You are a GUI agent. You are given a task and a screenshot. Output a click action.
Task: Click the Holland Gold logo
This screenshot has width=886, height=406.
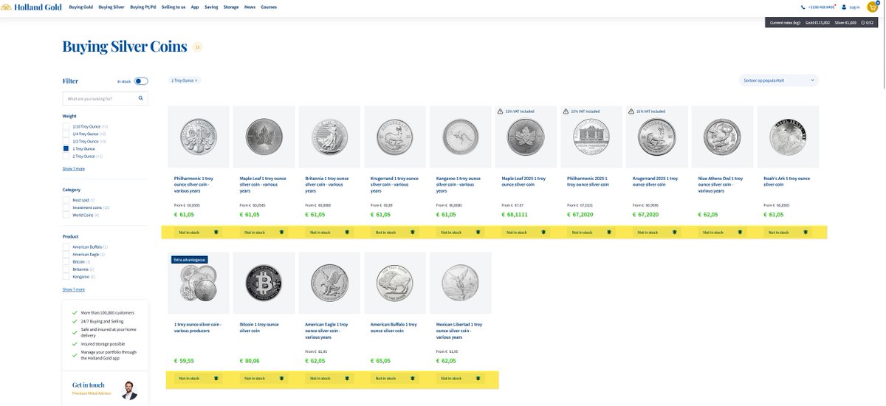(x=30, y=7)
